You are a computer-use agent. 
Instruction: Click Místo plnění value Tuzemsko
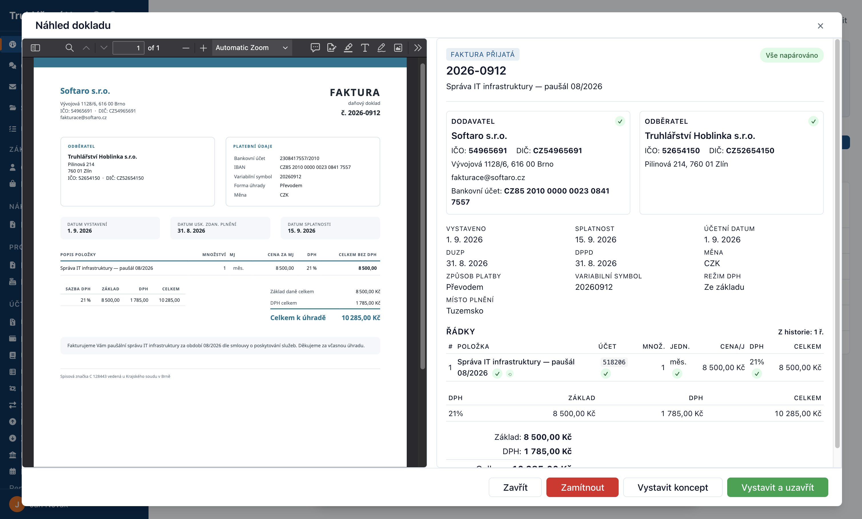coord(464,311)
